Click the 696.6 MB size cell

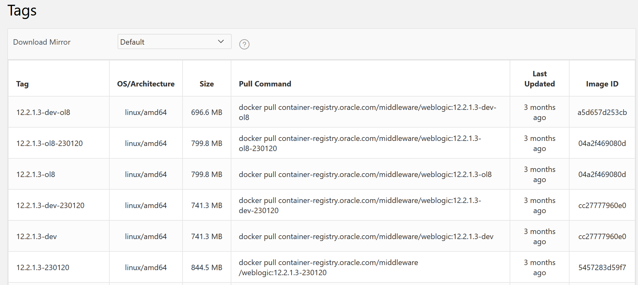(x=207, y=112)
